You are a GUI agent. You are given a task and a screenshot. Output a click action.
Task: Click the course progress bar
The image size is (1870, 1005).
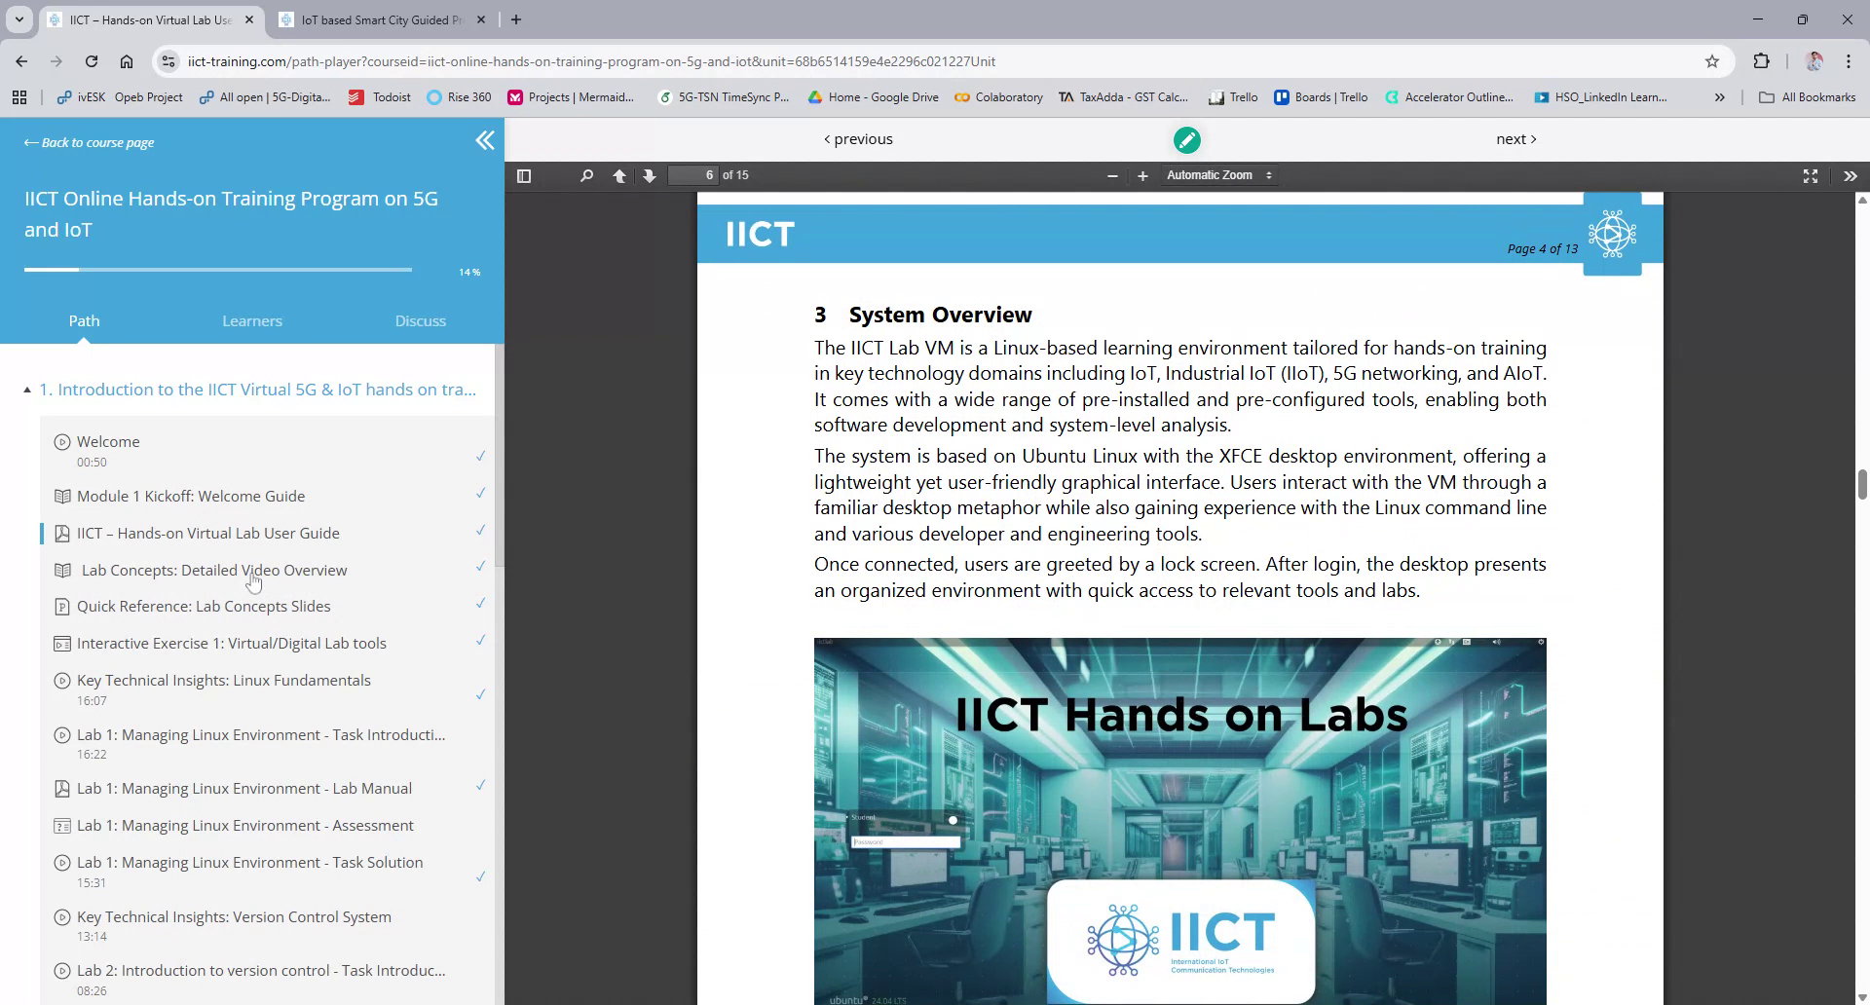218,270
